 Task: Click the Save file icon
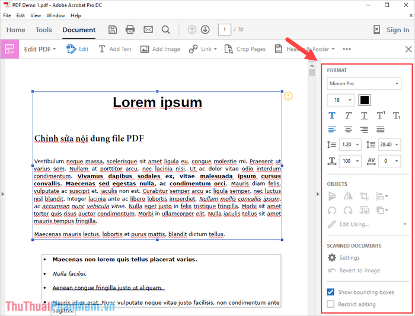(113, 30)
